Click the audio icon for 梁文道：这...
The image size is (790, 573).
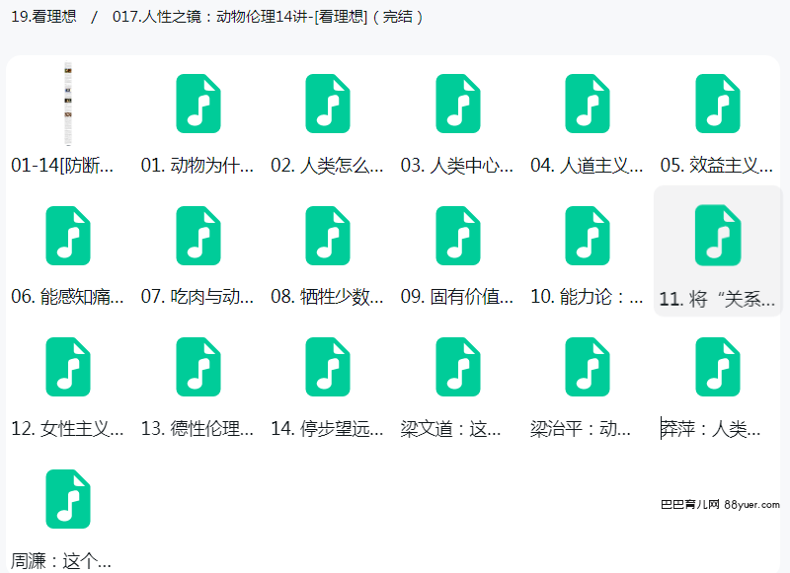tap(458, 367)
